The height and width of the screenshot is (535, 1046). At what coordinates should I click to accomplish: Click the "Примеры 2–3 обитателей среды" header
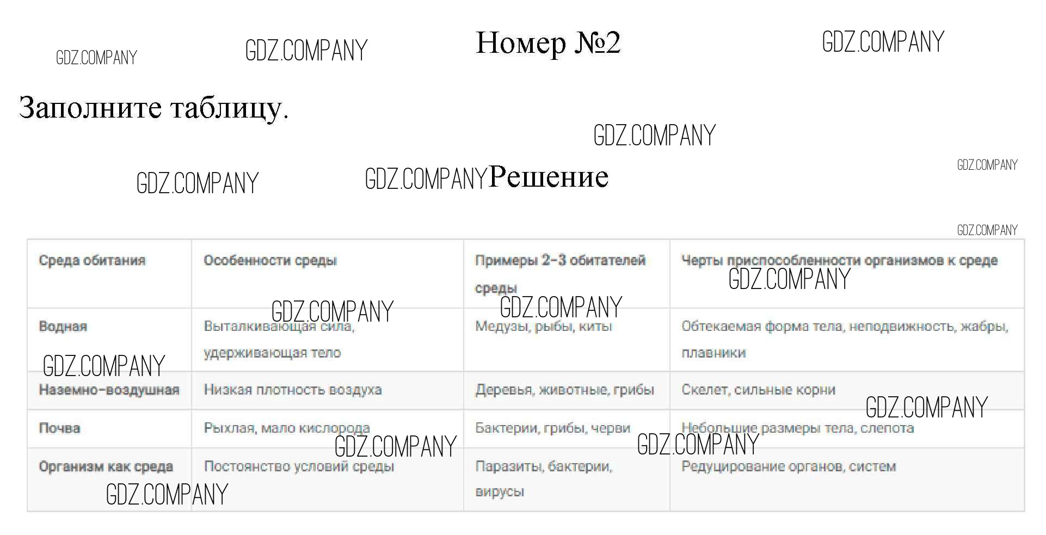(x=560, y=273)
